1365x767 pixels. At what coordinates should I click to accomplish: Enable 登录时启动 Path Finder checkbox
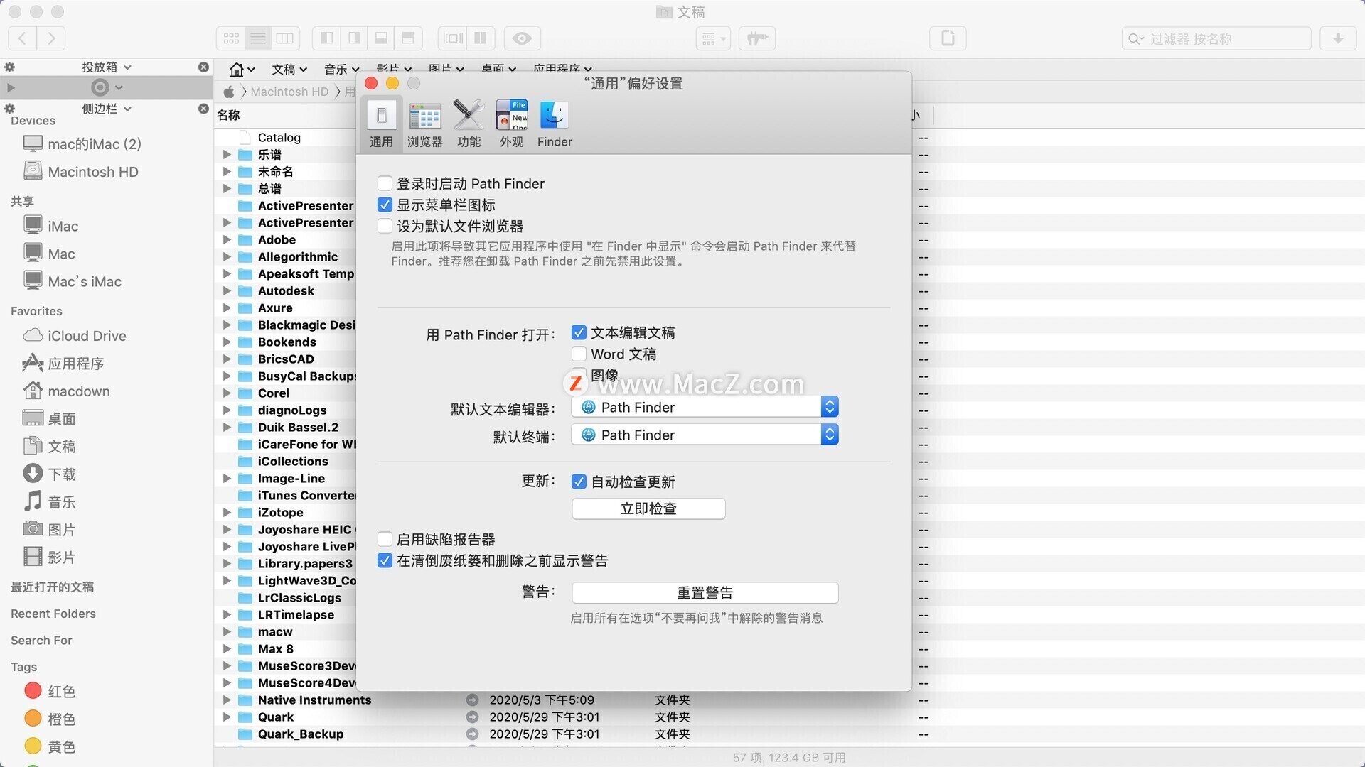[x=385, y=183]
